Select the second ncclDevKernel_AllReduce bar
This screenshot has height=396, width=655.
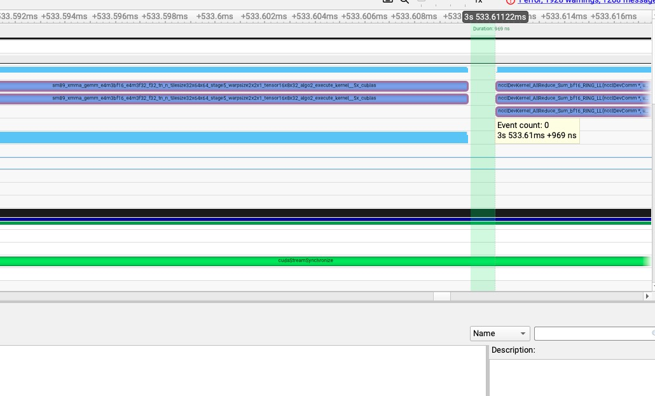[x=573, y=99]
